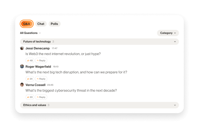Click the Web3 internet revolution question text
Screen dimensions: 199x128
(x=63, y=54)
